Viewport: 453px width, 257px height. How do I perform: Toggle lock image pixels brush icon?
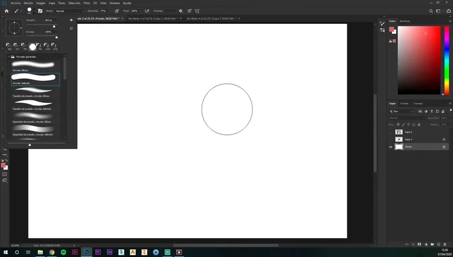point(403,124)
